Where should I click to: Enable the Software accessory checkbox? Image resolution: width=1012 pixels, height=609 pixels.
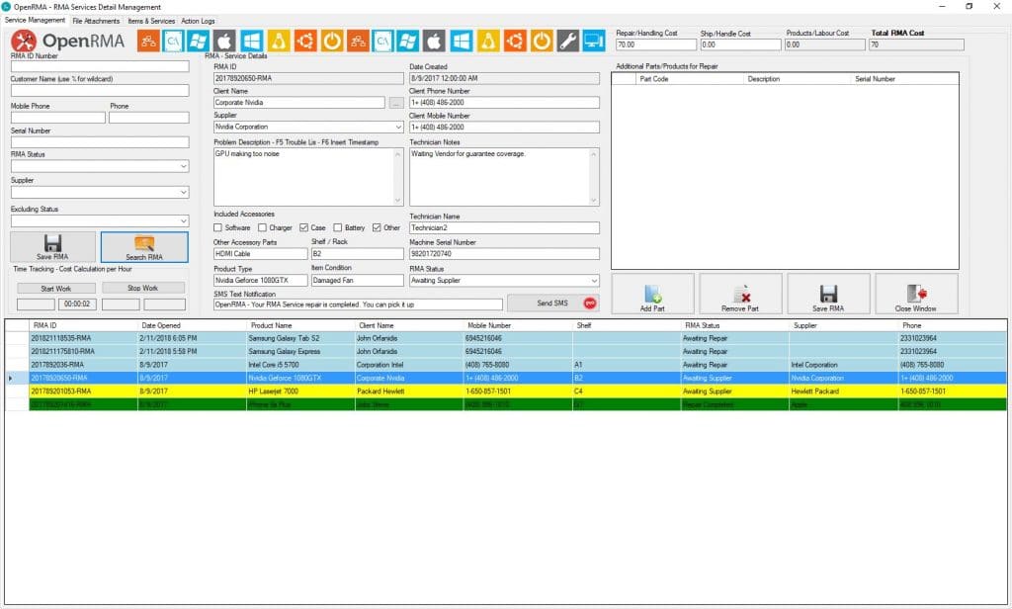click(217, 227)
